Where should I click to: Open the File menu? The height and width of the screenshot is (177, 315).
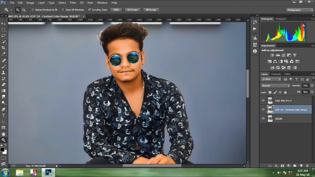tap(12, 3)
